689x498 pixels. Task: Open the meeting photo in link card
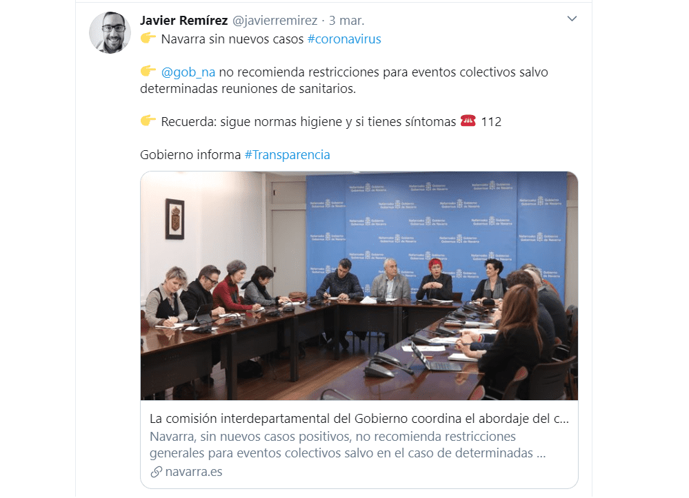pyautogui.click(x=359, y=286)
